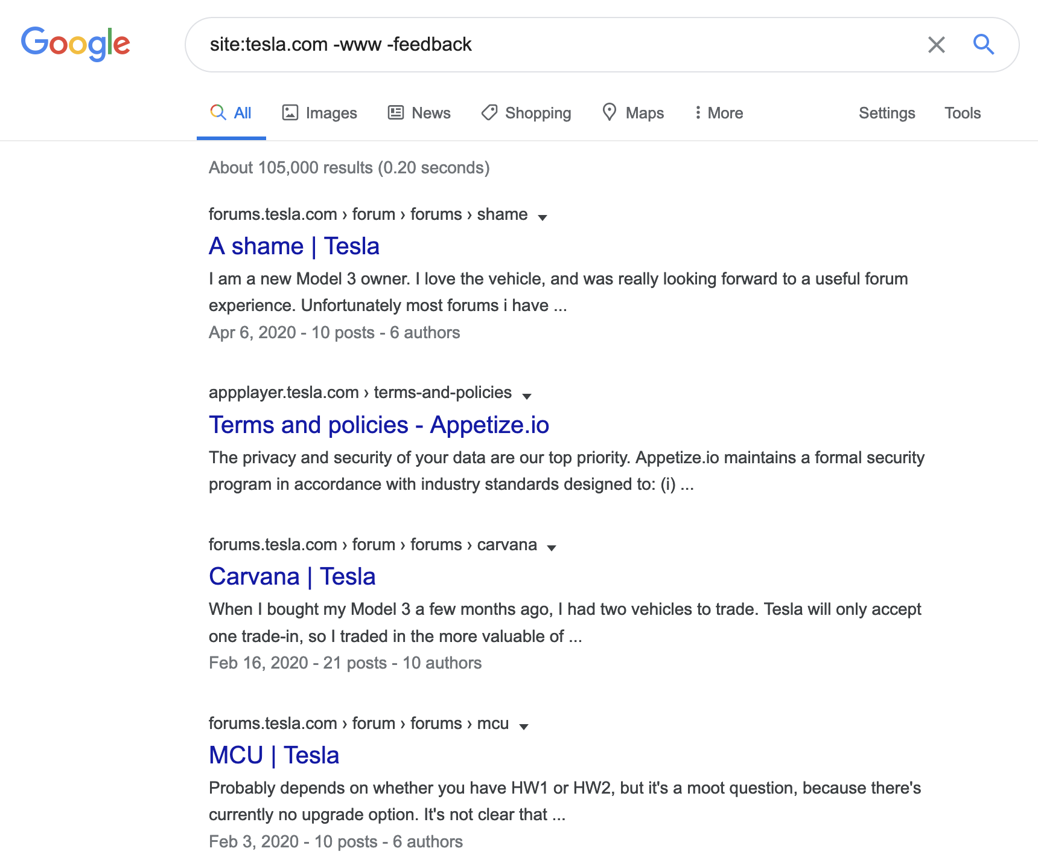The width and height of the screenshot is (1038, 854).
Task: Click the Google logo
Action: tap(75, 43)
